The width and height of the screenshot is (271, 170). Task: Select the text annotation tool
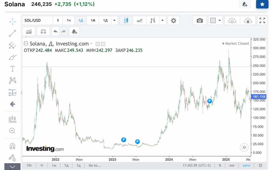(12, 69)
